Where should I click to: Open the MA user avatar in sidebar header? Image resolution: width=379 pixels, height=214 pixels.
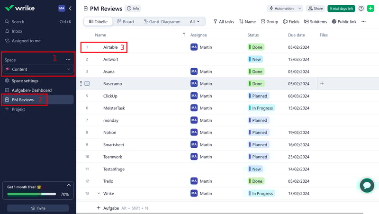tap(62, 8)
